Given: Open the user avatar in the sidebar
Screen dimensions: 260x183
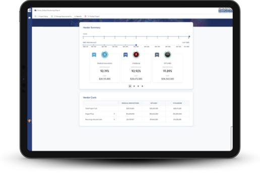Looking at the screenshot, I should 29,121.
